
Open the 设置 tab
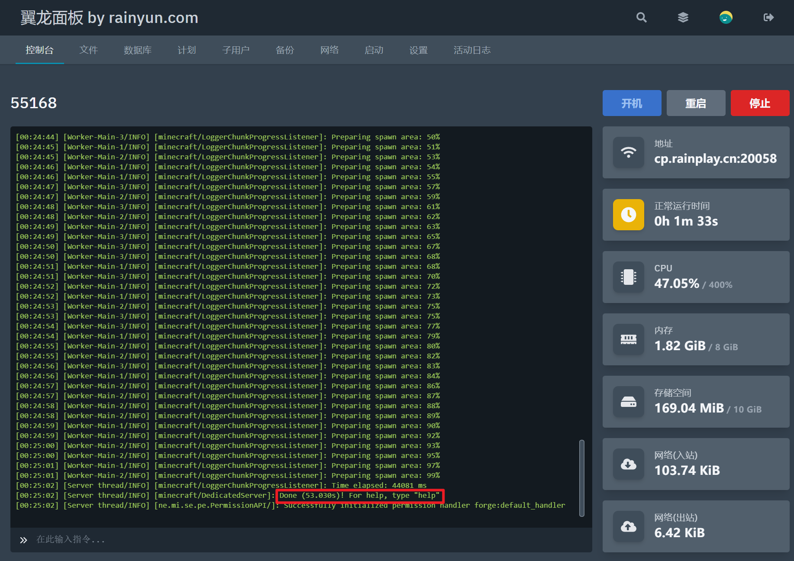click(x=419, y=50)
